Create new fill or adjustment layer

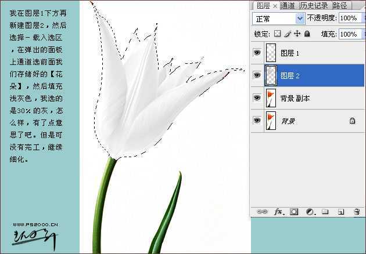310,212
